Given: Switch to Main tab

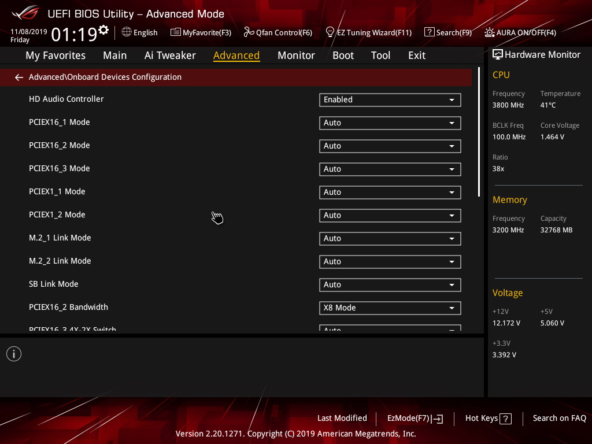Looking at the screenshot, I should pos(115,55).
